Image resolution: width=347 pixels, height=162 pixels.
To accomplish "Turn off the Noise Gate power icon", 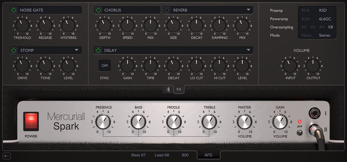I will (14, 10).
